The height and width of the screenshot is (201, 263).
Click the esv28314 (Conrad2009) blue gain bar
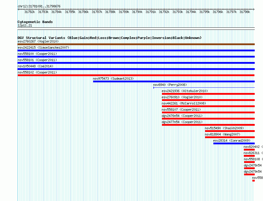click(234, 143)
